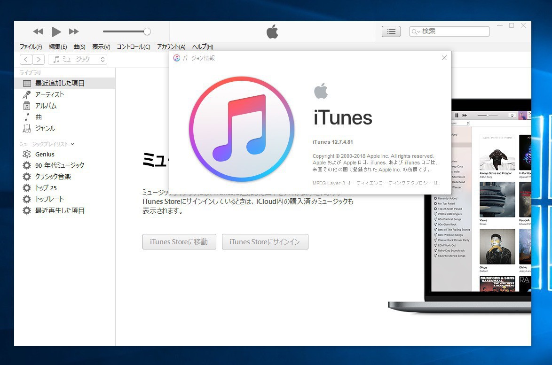This screenshot has width=552, height=365.
Task: Click the iTunes Storeに移動 button
Action: (179, 242)
